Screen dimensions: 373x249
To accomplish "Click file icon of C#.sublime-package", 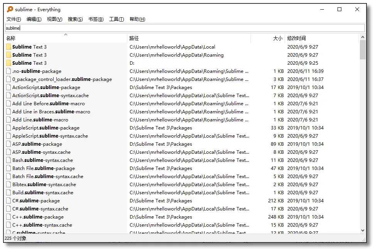I will click(x=8, y=200).
